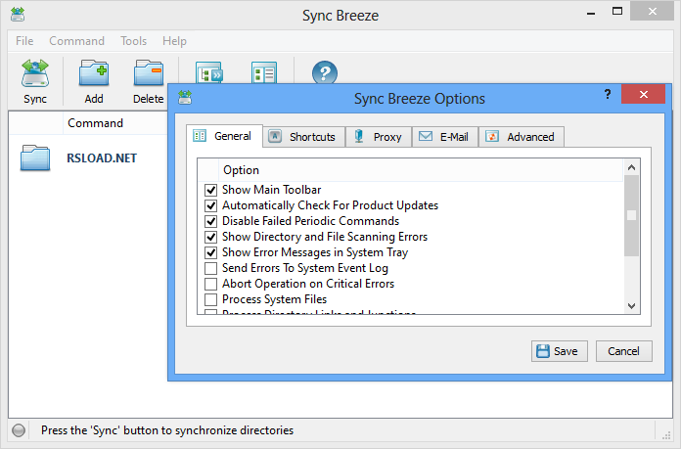The height and width of the screenshot is (449, 681).
Task: Toggle Automatically Check For Product Updates
Action: 210,205
